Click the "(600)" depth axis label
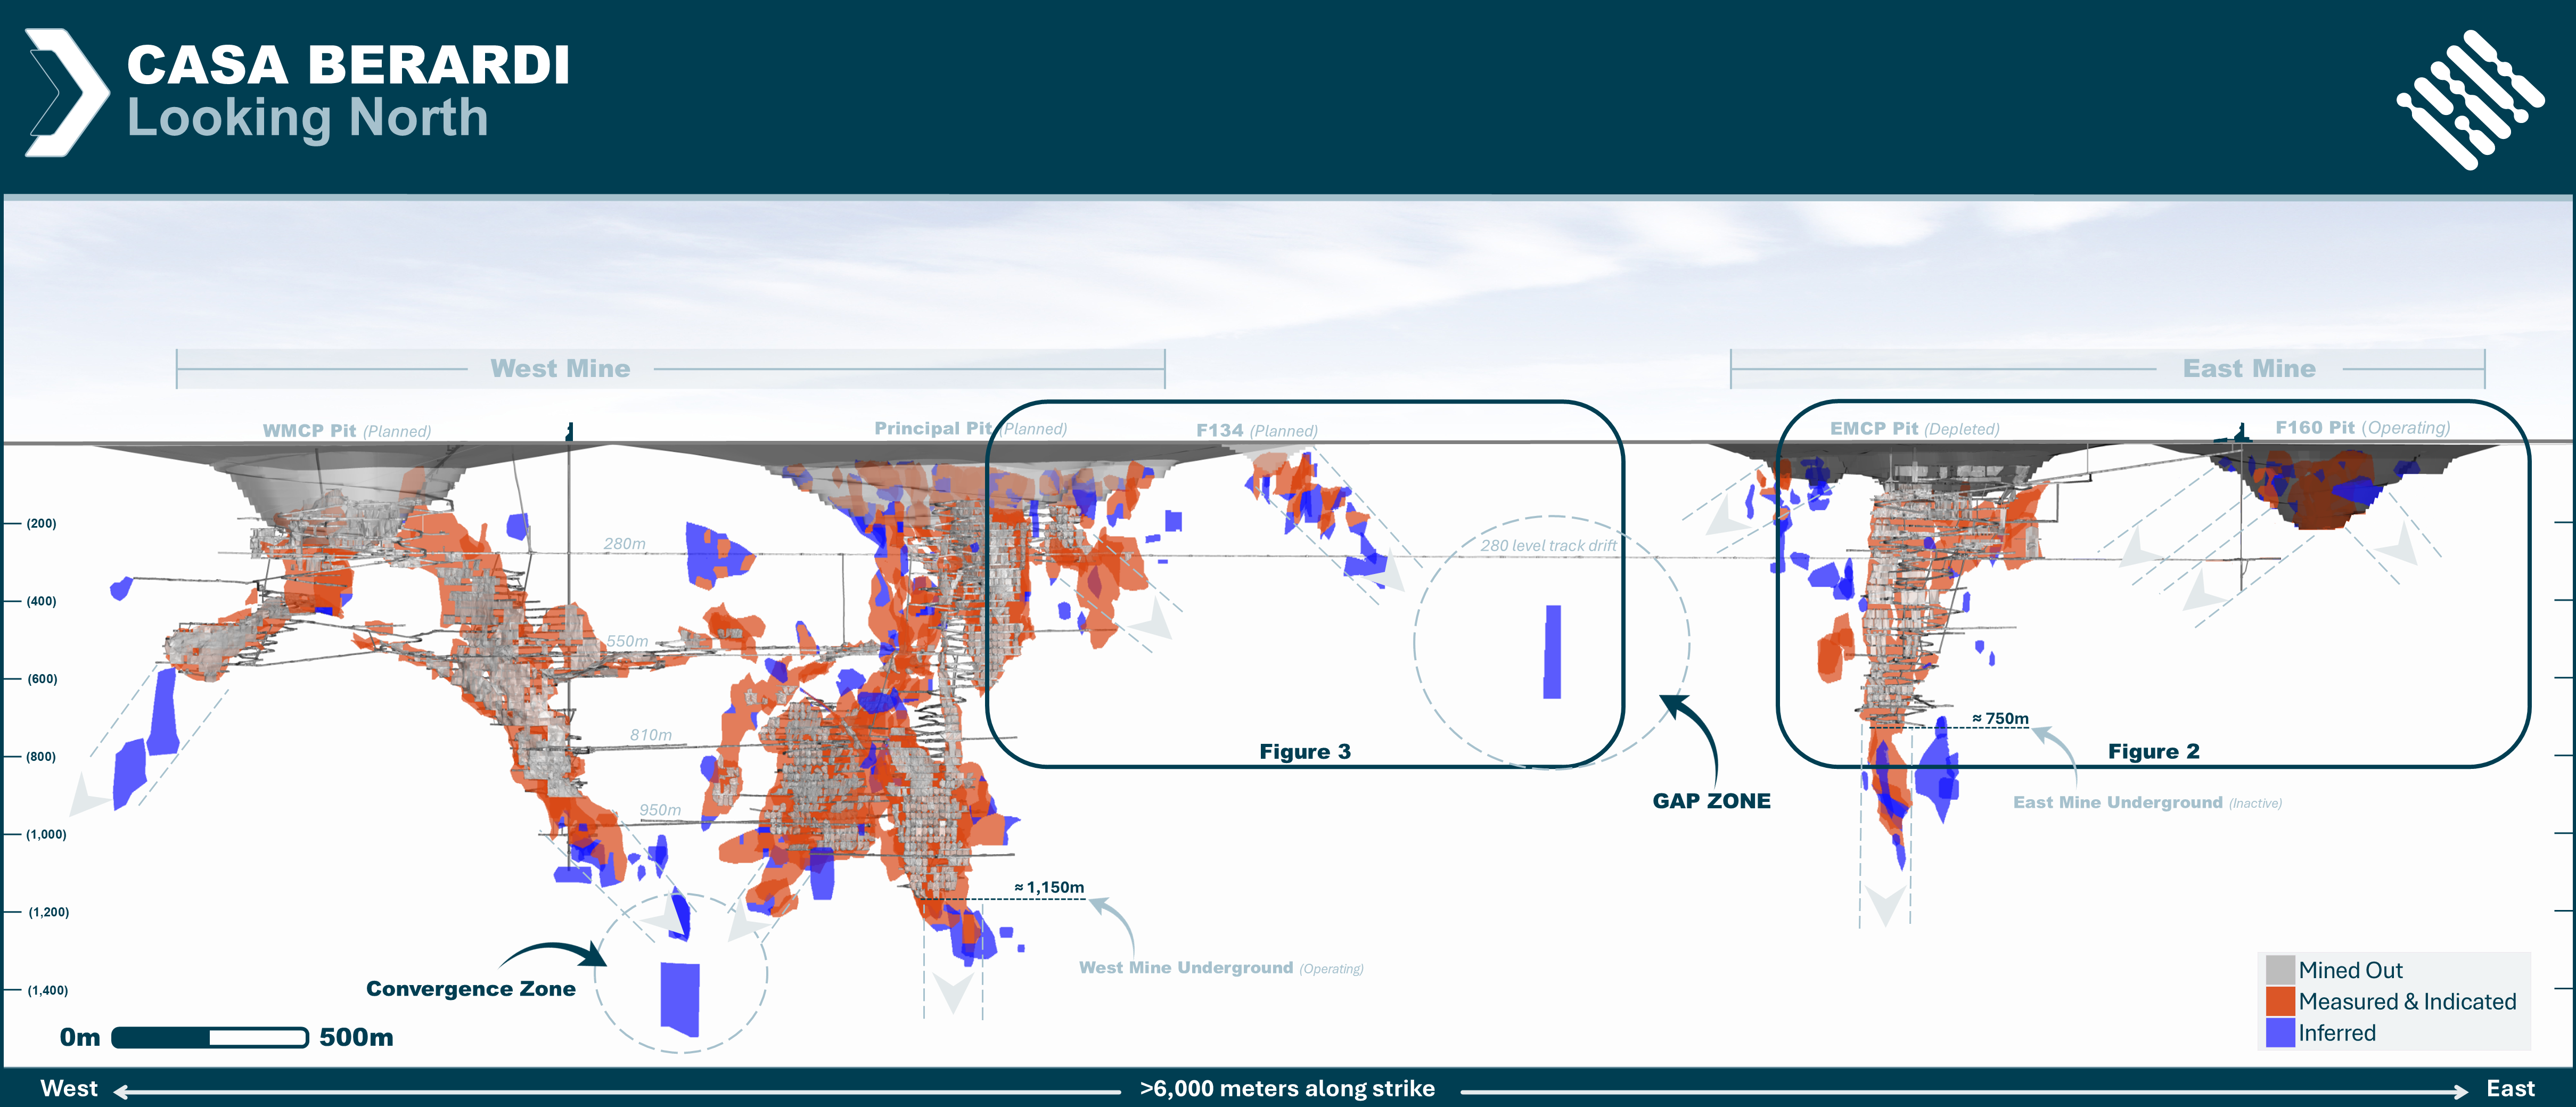Viewport: 2576px width, 1107px height. tap(41, 679)
